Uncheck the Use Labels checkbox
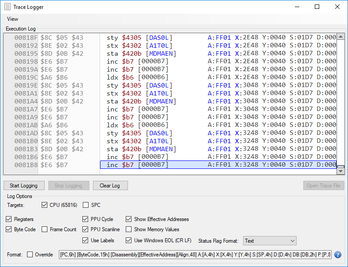The image size is (348, 267). [85, 240]
